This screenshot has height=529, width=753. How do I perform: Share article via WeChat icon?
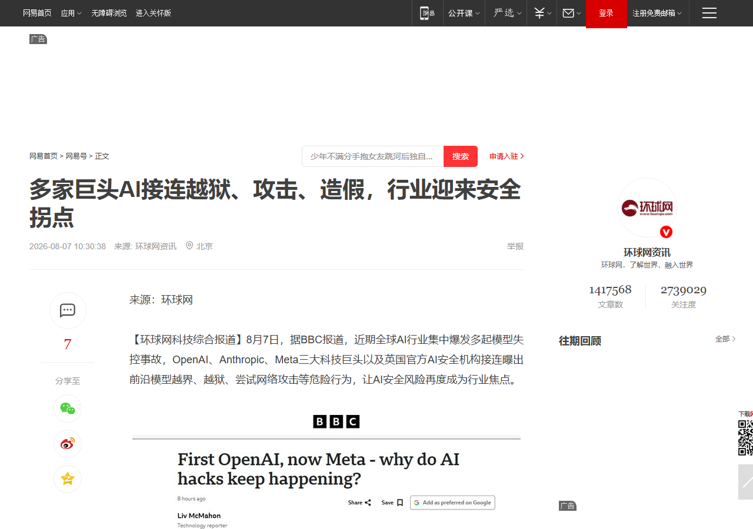pos(68,409)
